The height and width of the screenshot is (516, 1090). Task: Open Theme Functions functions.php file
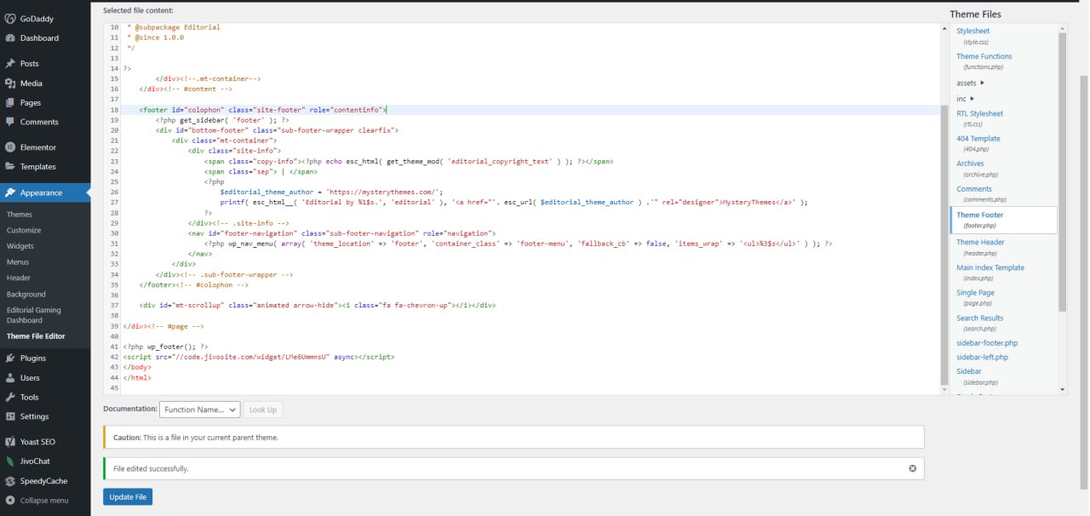click(x=984, y=61)
